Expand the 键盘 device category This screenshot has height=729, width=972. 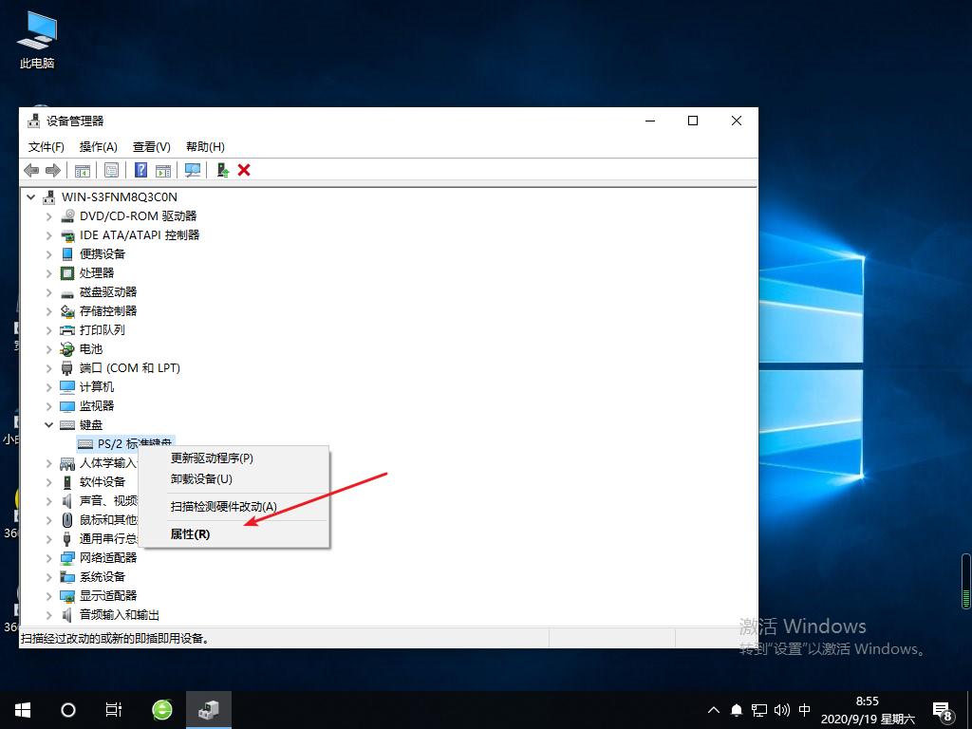(x=49, y=424)
